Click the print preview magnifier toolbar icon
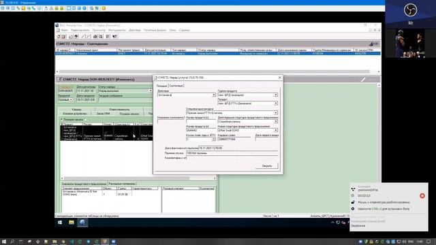 pyautogui.click(x=101, y=37)
